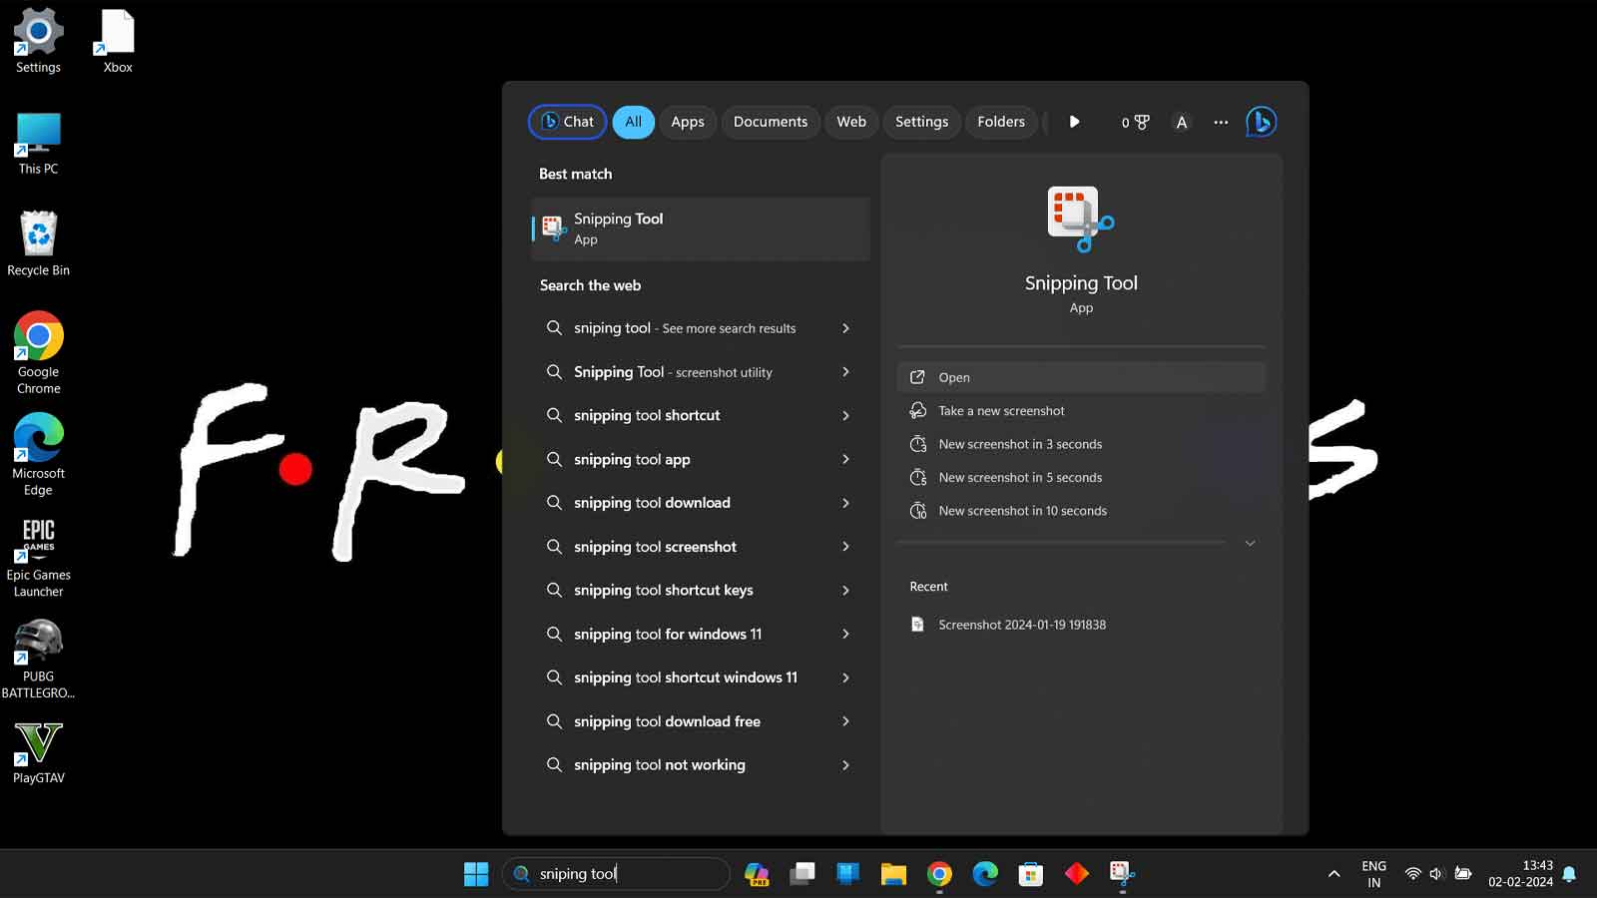Show more filter tabs with play arrow
The image size is (1597, 898).
click(1074, 122)
